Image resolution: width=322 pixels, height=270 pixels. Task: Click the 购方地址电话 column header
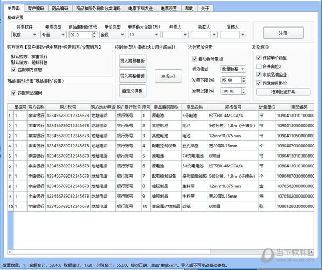[103, 107]
